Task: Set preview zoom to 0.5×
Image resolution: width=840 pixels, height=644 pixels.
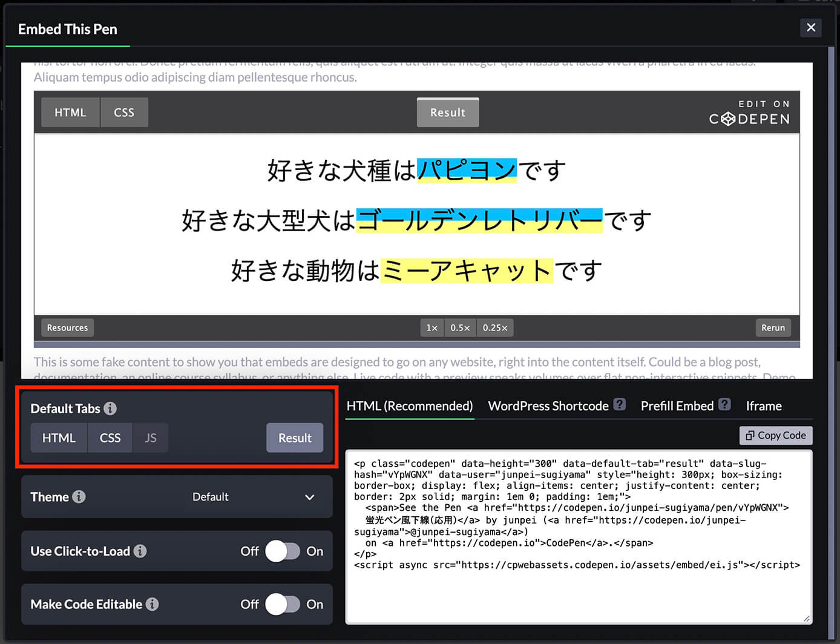Action: (x=460, y=327)
